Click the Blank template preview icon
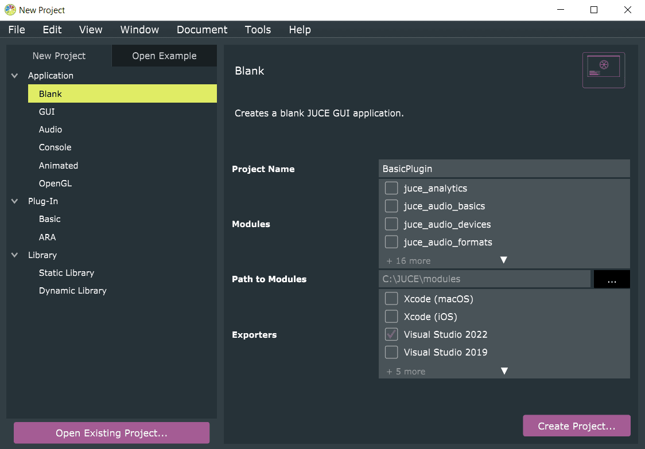 pyautogui.click(x=603, y=70)
